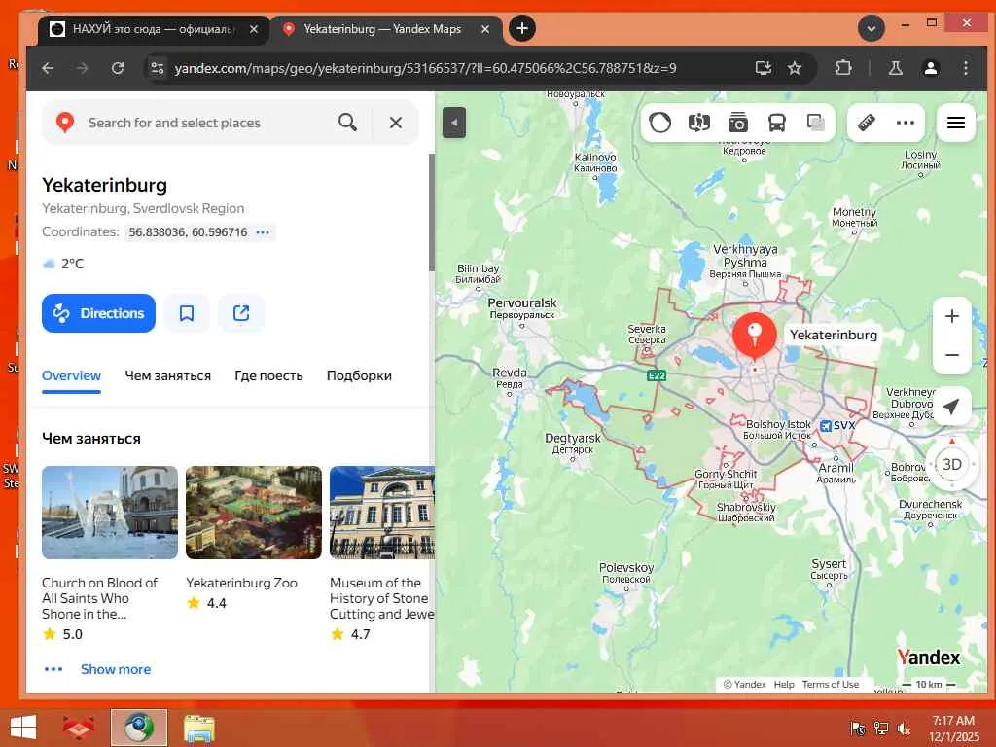Expand the tab search dropdown
The image size is (996, 747).
pos(871,28)
